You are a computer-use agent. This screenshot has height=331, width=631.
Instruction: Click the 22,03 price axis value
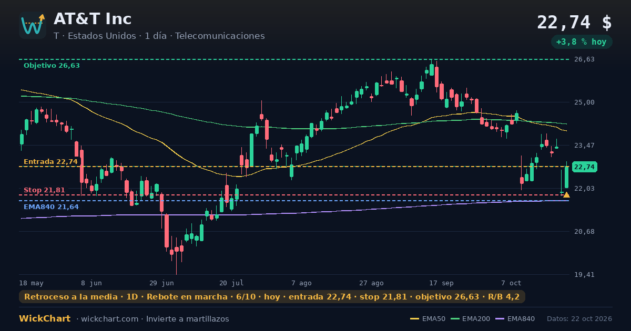(584, 189)
